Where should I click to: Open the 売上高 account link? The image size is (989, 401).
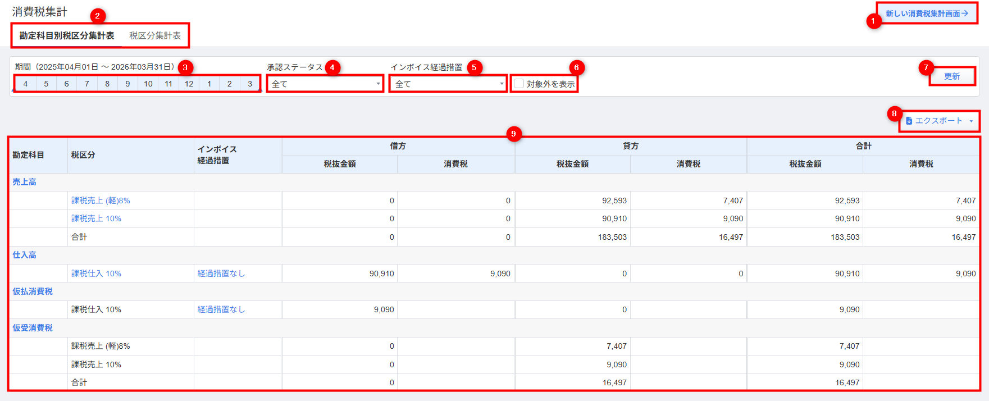tap(24, 182)
